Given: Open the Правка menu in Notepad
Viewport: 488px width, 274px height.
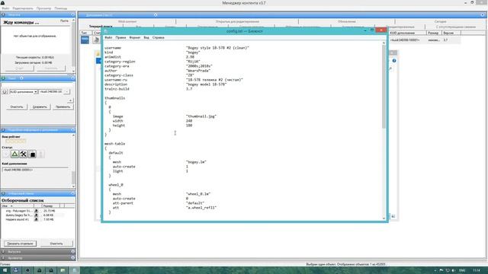Looking at the screenshot, I should [x=120, y=37].
